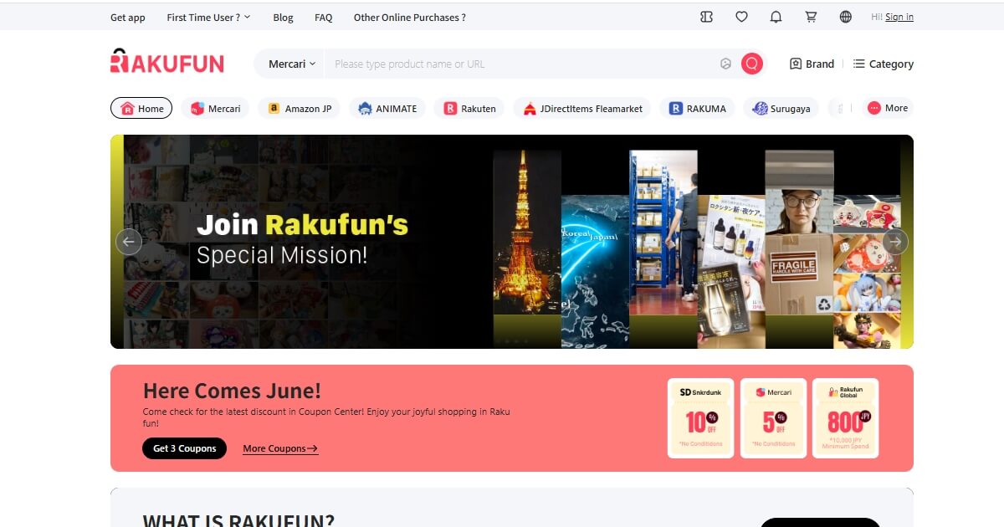
Task: Select the Rakuten shop tab
Action: pos(469,108)
